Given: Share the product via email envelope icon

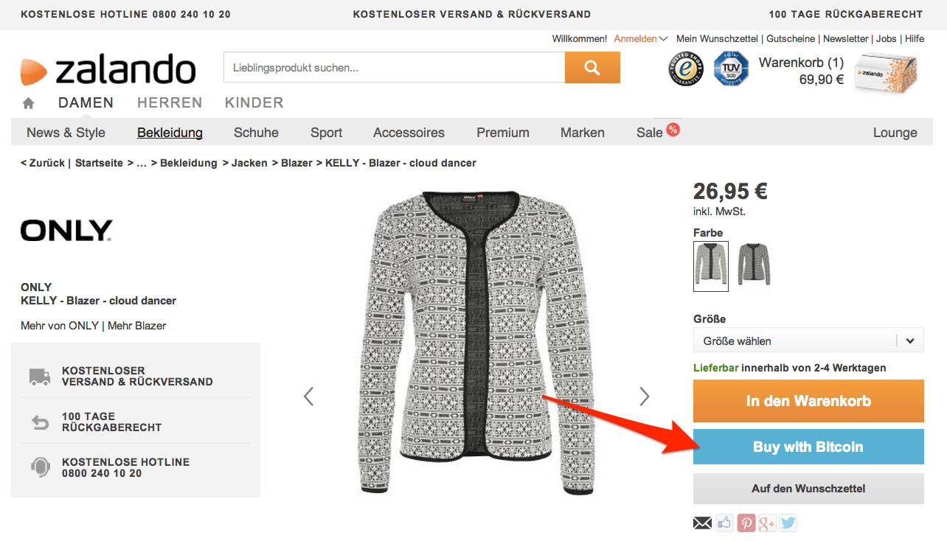Looking at the screenshot, I should tap(703, 523).
